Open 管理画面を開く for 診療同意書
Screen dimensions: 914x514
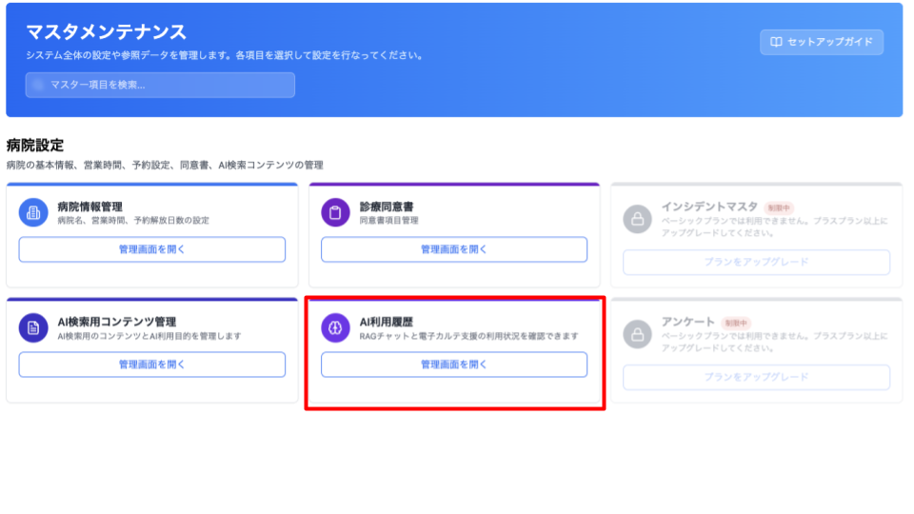(454, 249)
